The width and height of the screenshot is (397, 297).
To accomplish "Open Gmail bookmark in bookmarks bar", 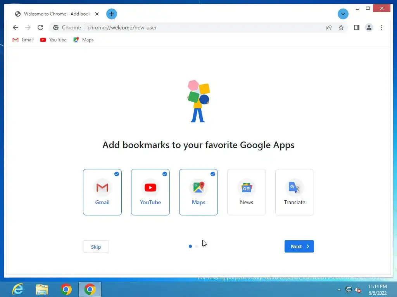I will click(23, 40).
